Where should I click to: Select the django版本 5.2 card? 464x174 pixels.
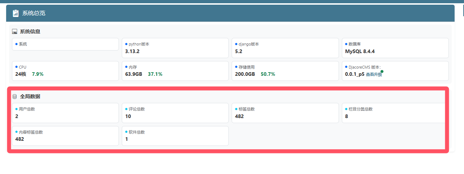[285, 48]
